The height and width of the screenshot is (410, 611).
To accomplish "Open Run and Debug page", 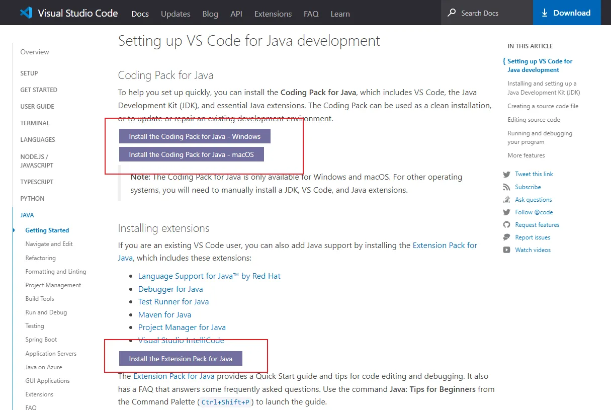I will [46, 312].
